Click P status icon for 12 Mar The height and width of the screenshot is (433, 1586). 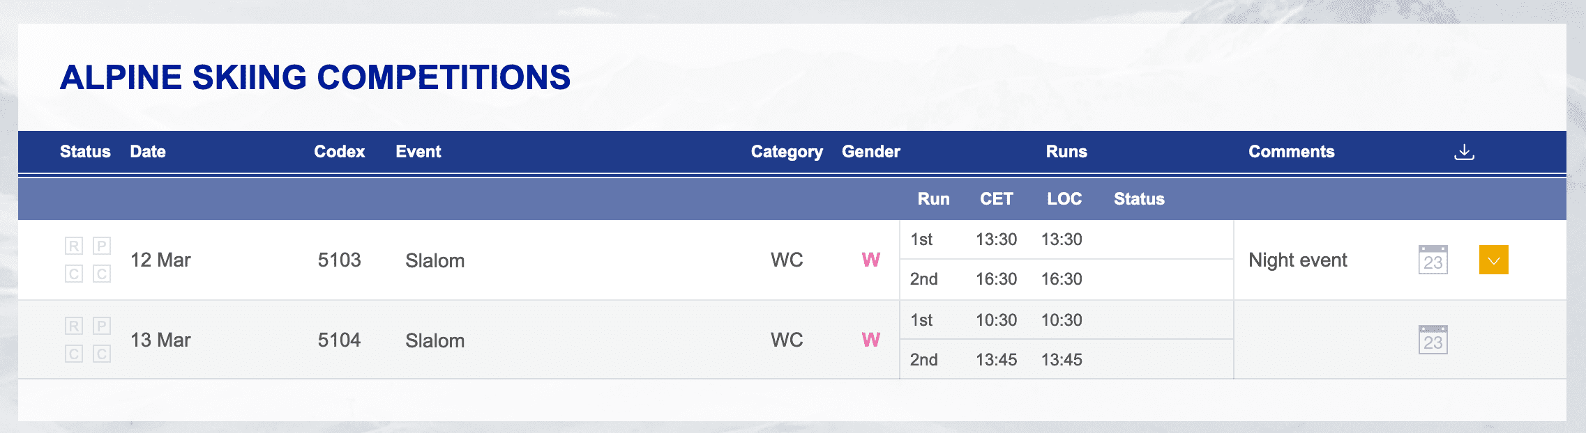pyautogui.click(x=102, y=246)
